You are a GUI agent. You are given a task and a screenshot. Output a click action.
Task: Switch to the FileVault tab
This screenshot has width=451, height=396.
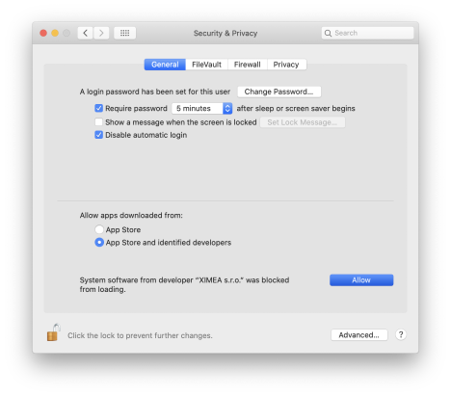pos(206,65)
